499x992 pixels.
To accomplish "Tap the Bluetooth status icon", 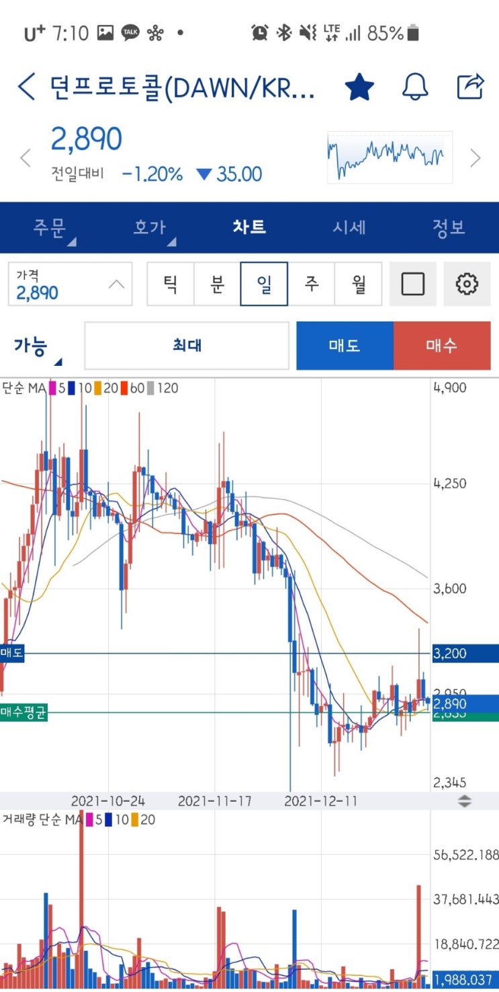I will [x=284, y=32].
